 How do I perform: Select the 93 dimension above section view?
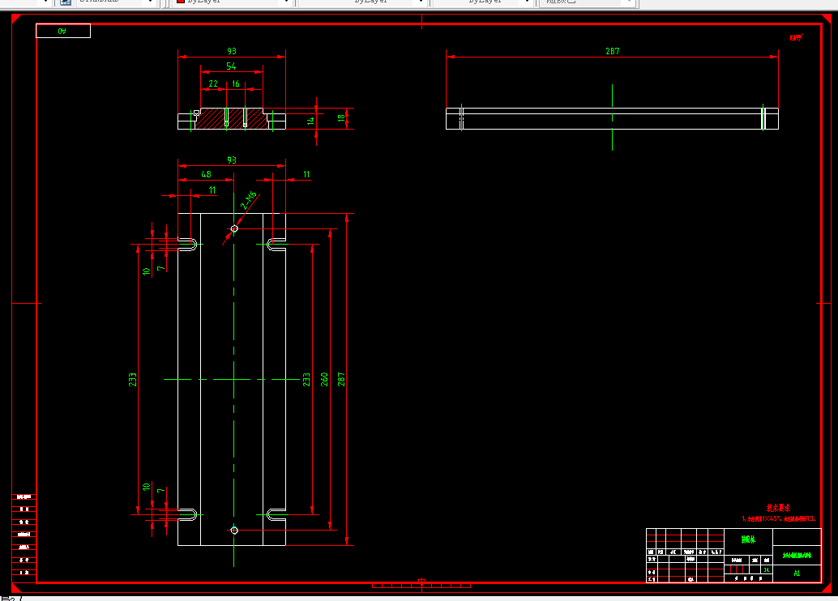click(232, 51)
